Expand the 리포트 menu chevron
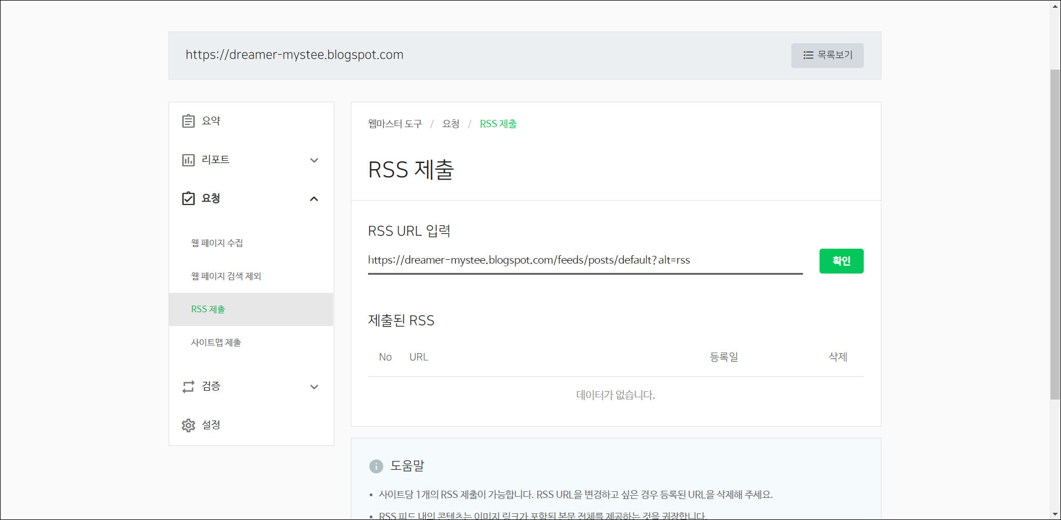The image size is (1061, 520). click(314, 160)
